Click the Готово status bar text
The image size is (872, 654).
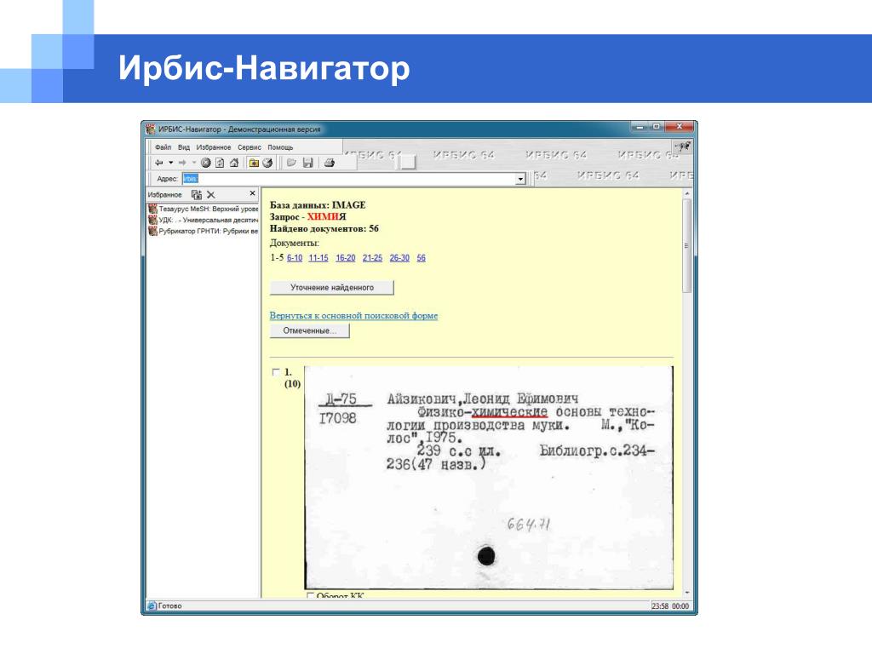[x=170, y=605]
